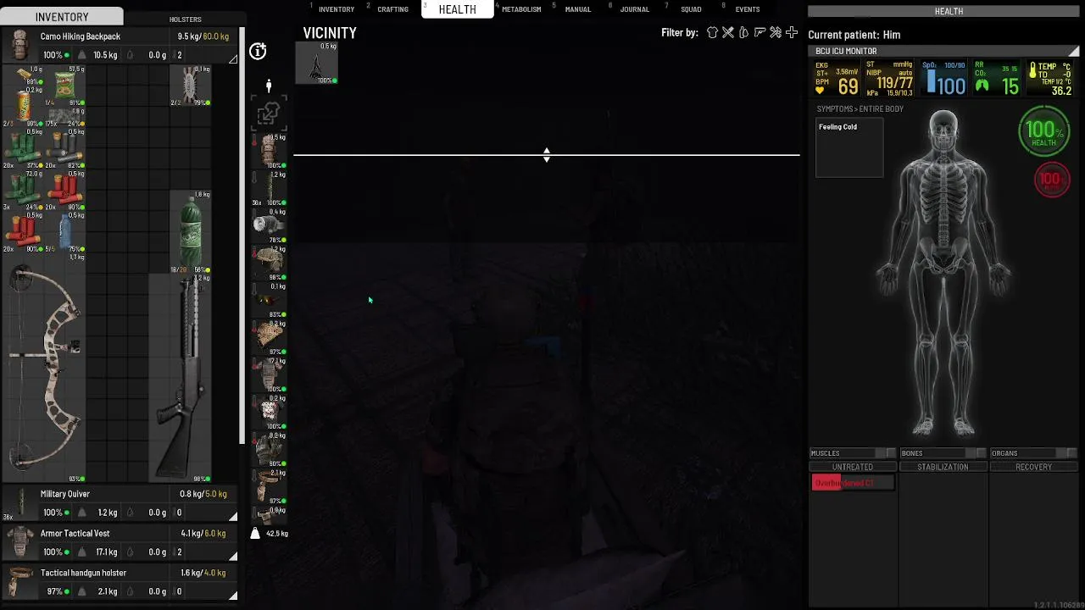1085x610 pixels.
Task: Click the Vicinity panel resize handle
Action: tap(547, 155)
